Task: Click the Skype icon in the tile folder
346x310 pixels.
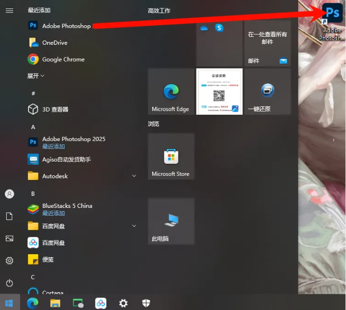Action: [x=219, y=28]
